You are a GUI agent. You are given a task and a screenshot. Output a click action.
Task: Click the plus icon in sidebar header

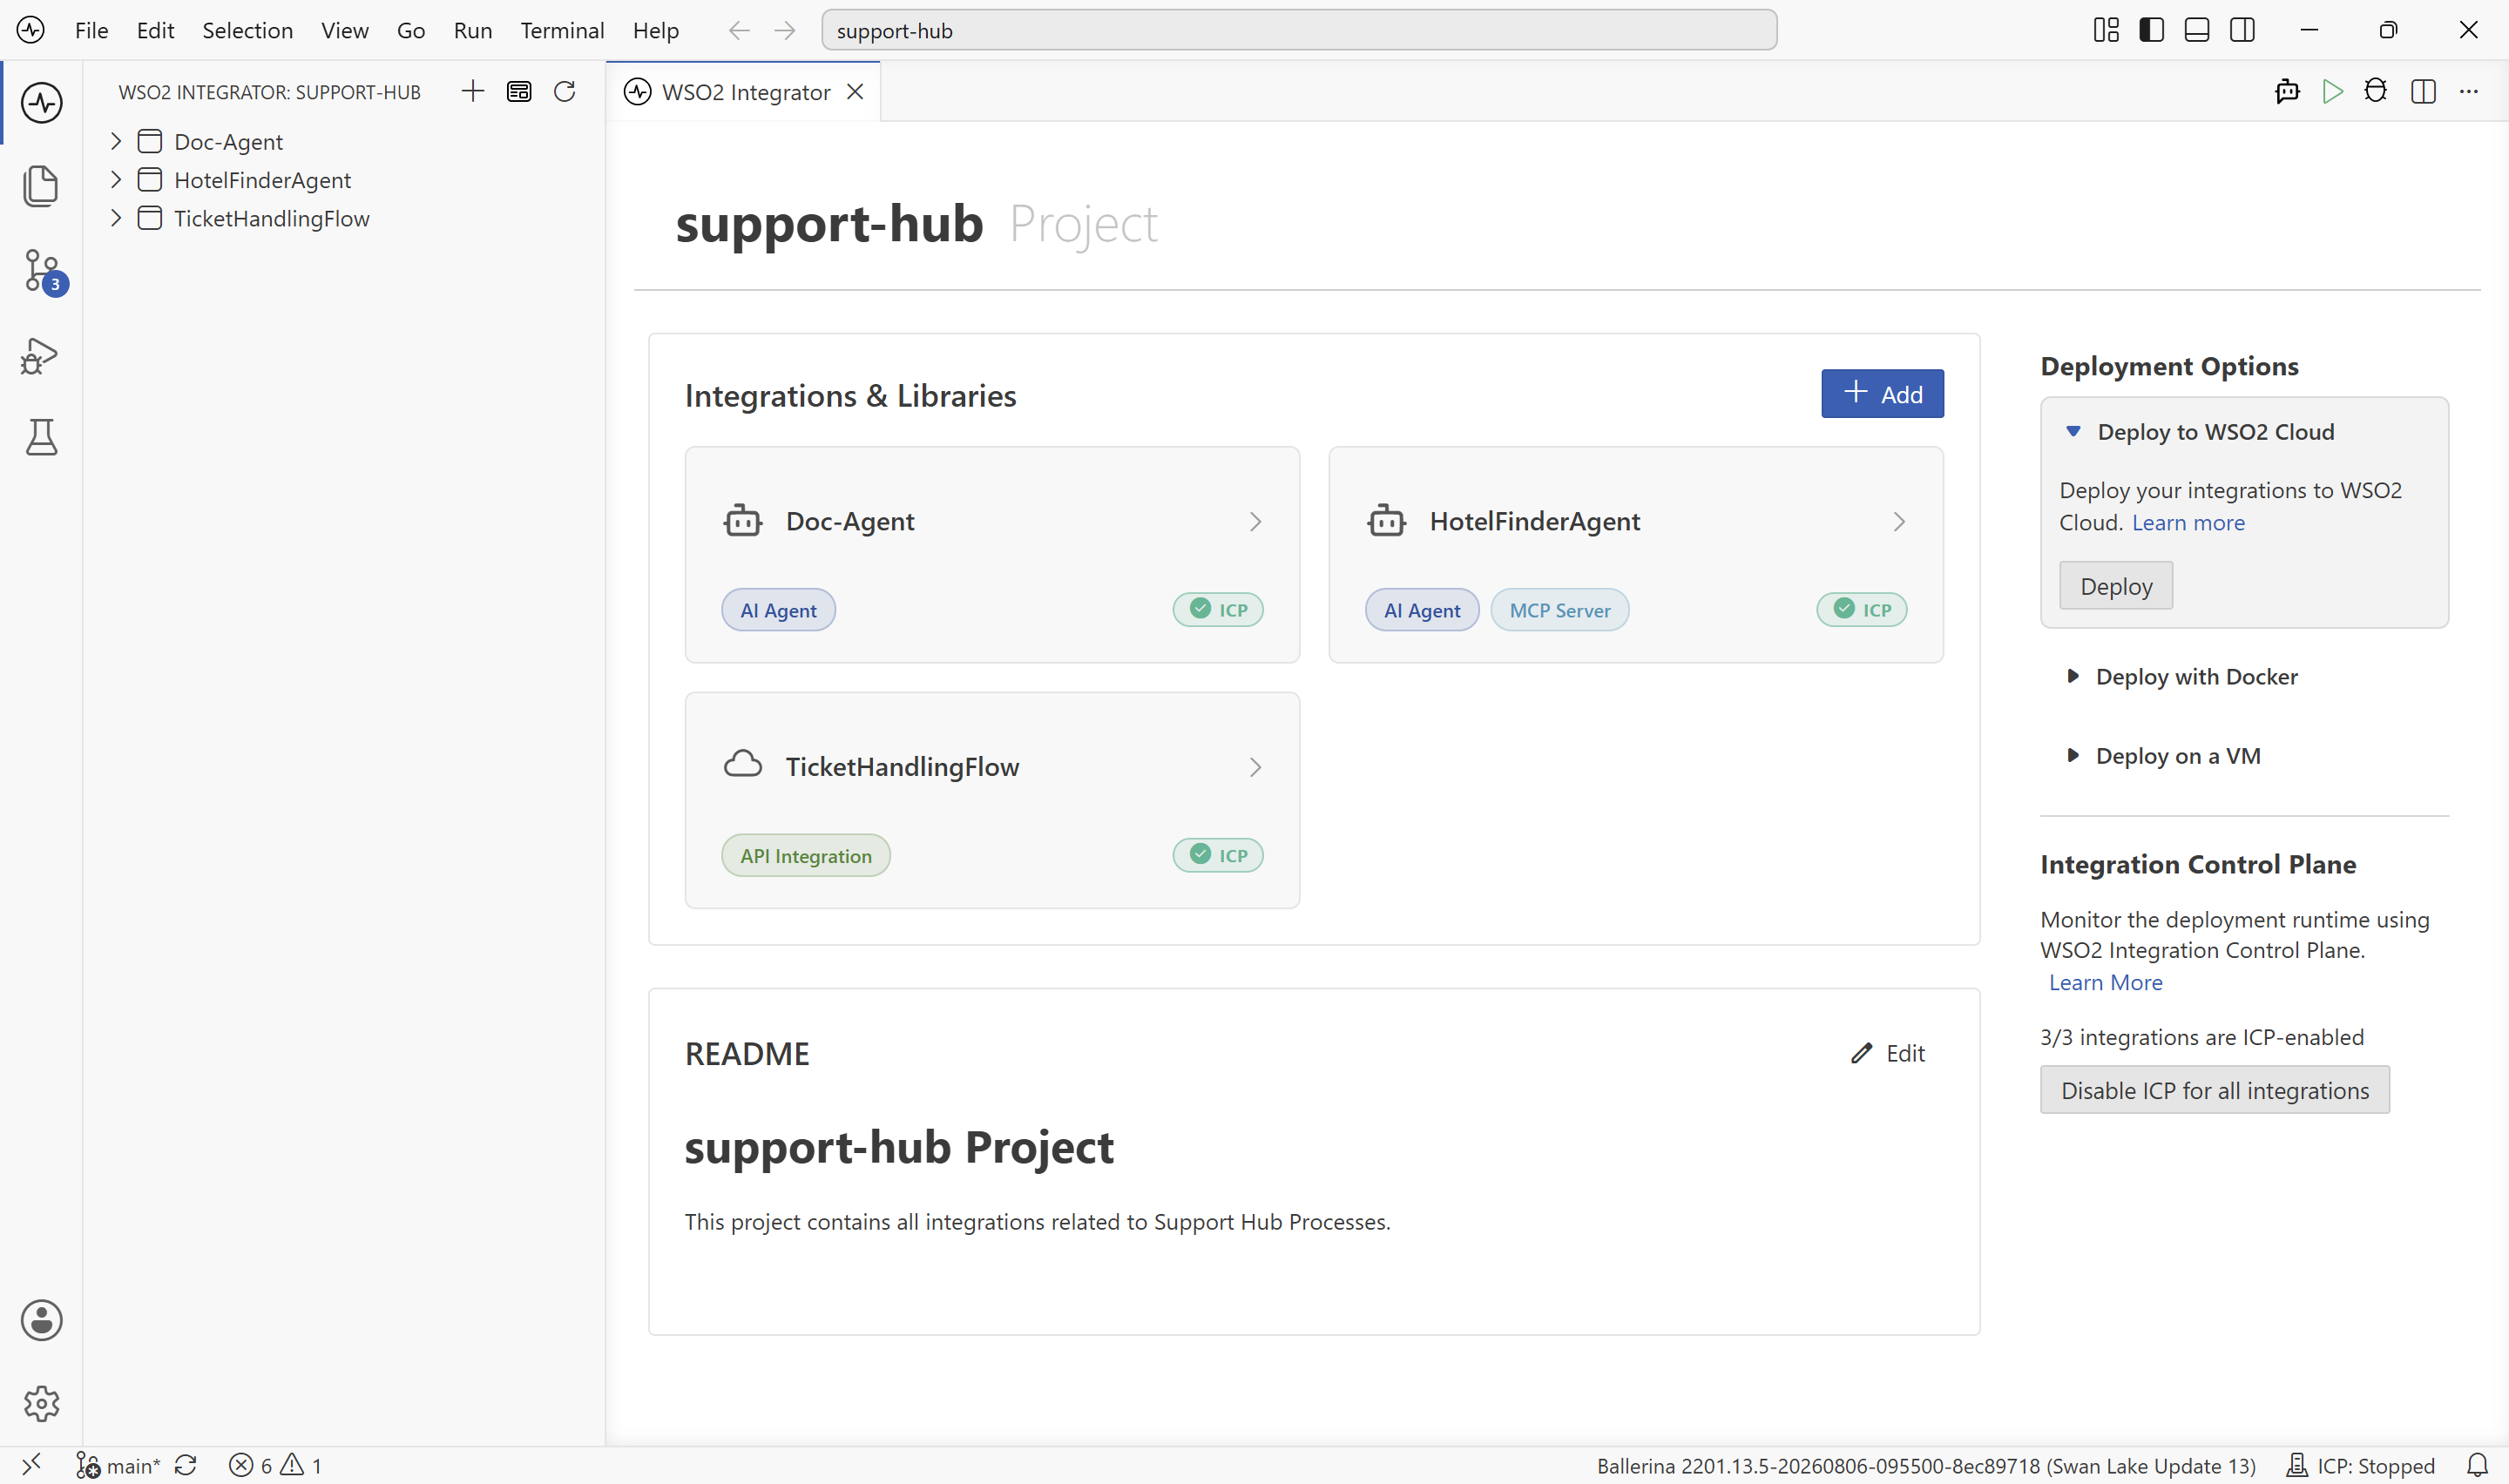click(473, 92)
